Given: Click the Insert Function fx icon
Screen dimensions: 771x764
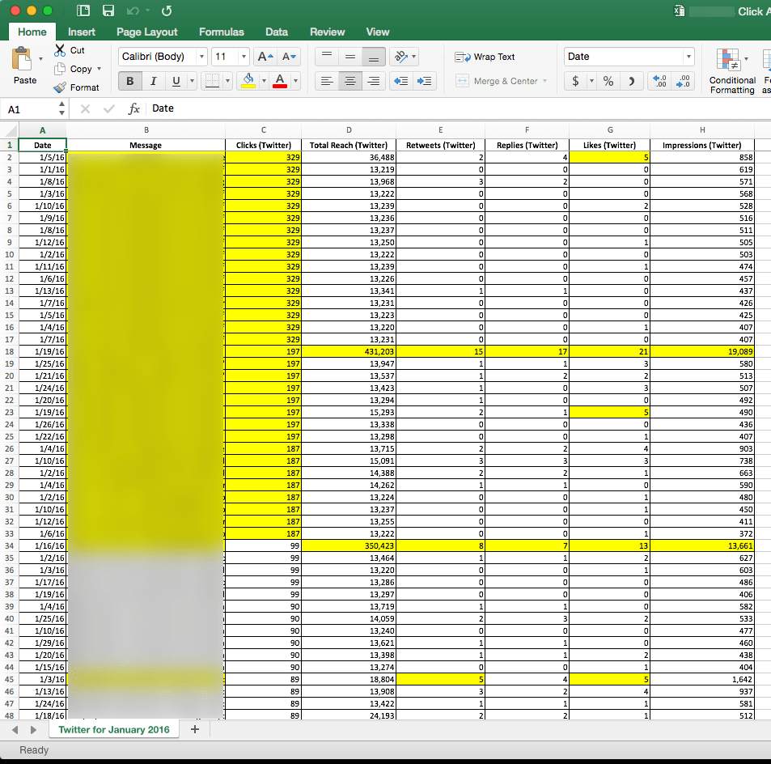Looking at the screenshot, I should coord(133,108).
